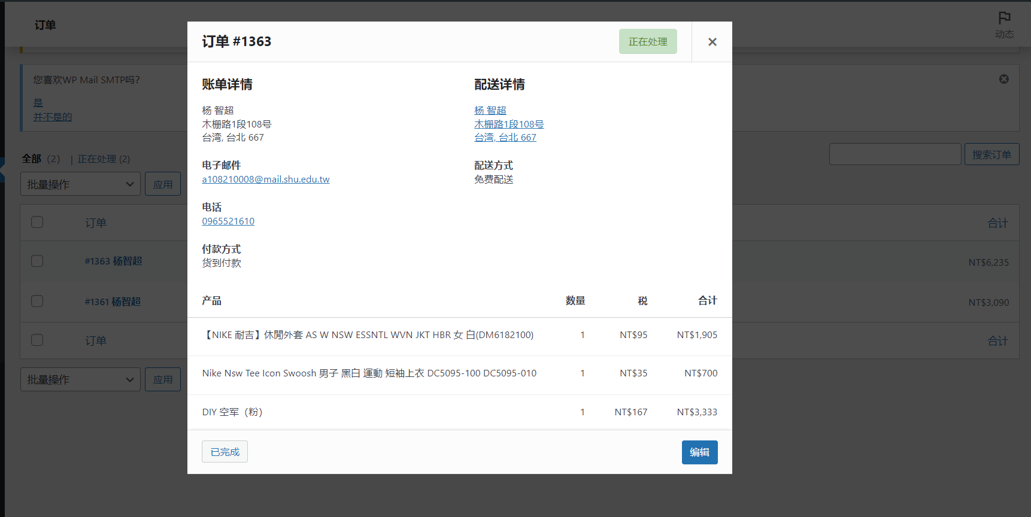
Task: Click the customer email address link
Action: coord(265,180)
